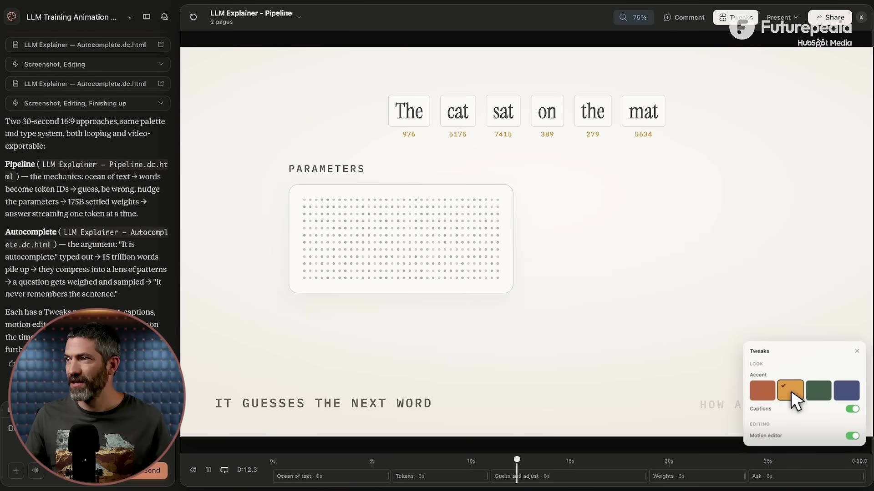This screenshot has width=874, height=491.
Task: Toggle the loop playback icon
Action: click(x=224, y=470)
